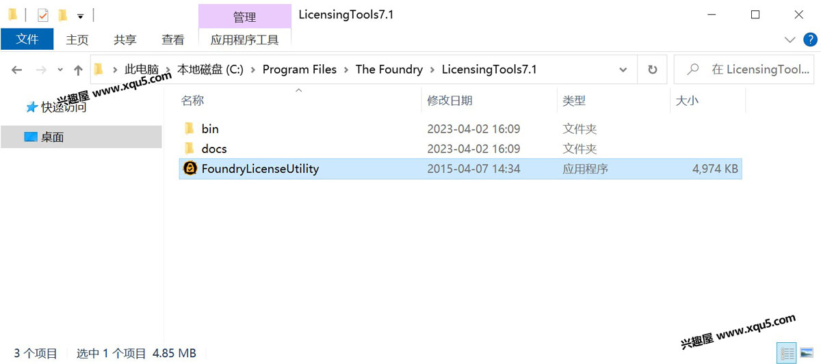Viewport: 821px width, 364px height.
Task: Navigate to Program Files breadcrumb
Action: pyautogui.click(x=300, y=69)
